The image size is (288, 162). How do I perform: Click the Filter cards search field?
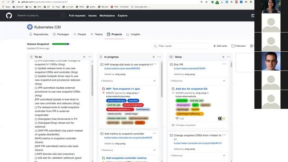coord(180,46)
